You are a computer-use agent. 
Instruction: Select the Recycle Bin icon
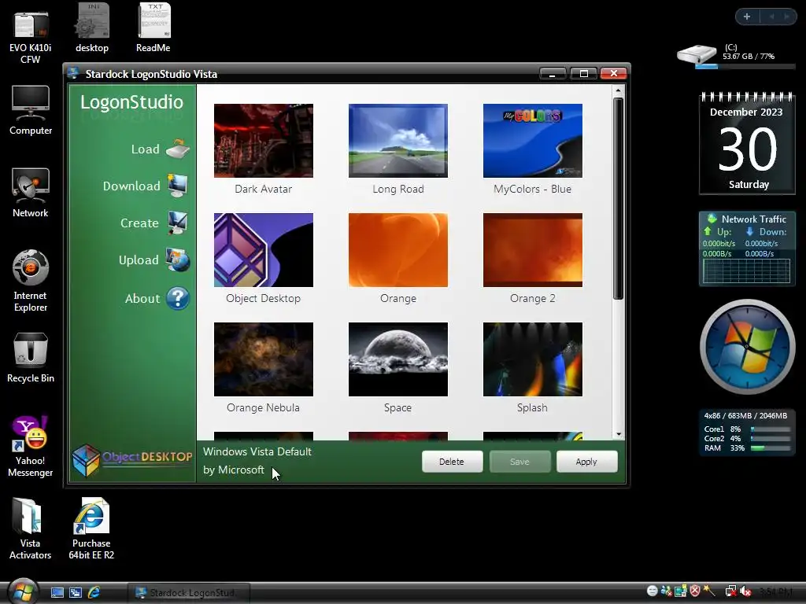pyautogui.click(x=31, y=350)
